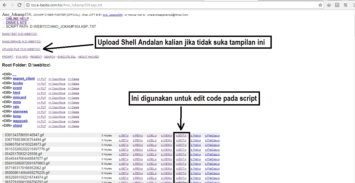Open the REGEDIT link
This screenshot has height=183, width=355.
pyautogui.click(x=36, y=57)
